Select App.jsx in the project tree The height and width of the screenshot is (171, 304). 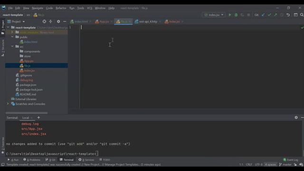28,61
